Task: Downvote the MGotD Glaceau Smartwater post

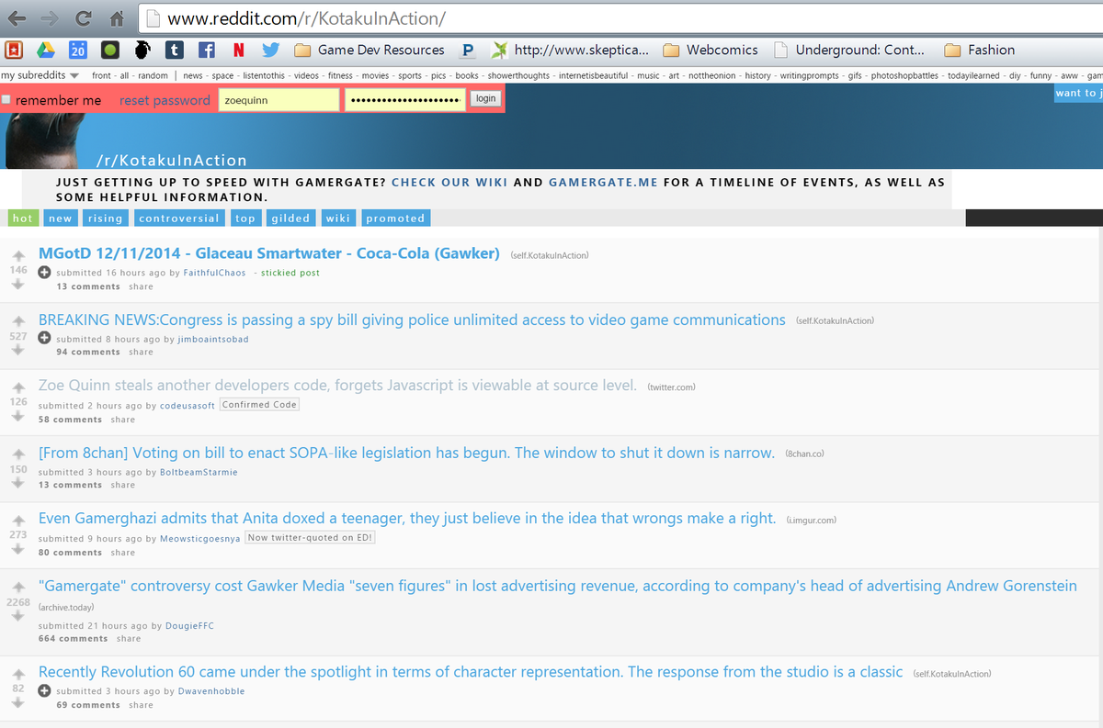Action: click(x=17, y=284)
